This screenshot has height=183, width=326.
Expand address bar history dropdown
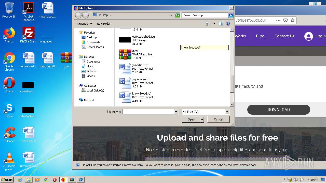click(171, 15)
